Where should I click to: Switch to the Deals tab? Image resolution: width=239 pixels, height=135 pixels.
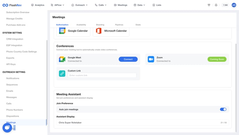138,25
